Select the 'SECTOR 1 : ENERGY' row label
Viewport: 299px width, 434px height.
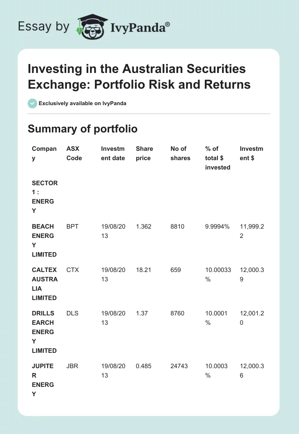45,197
